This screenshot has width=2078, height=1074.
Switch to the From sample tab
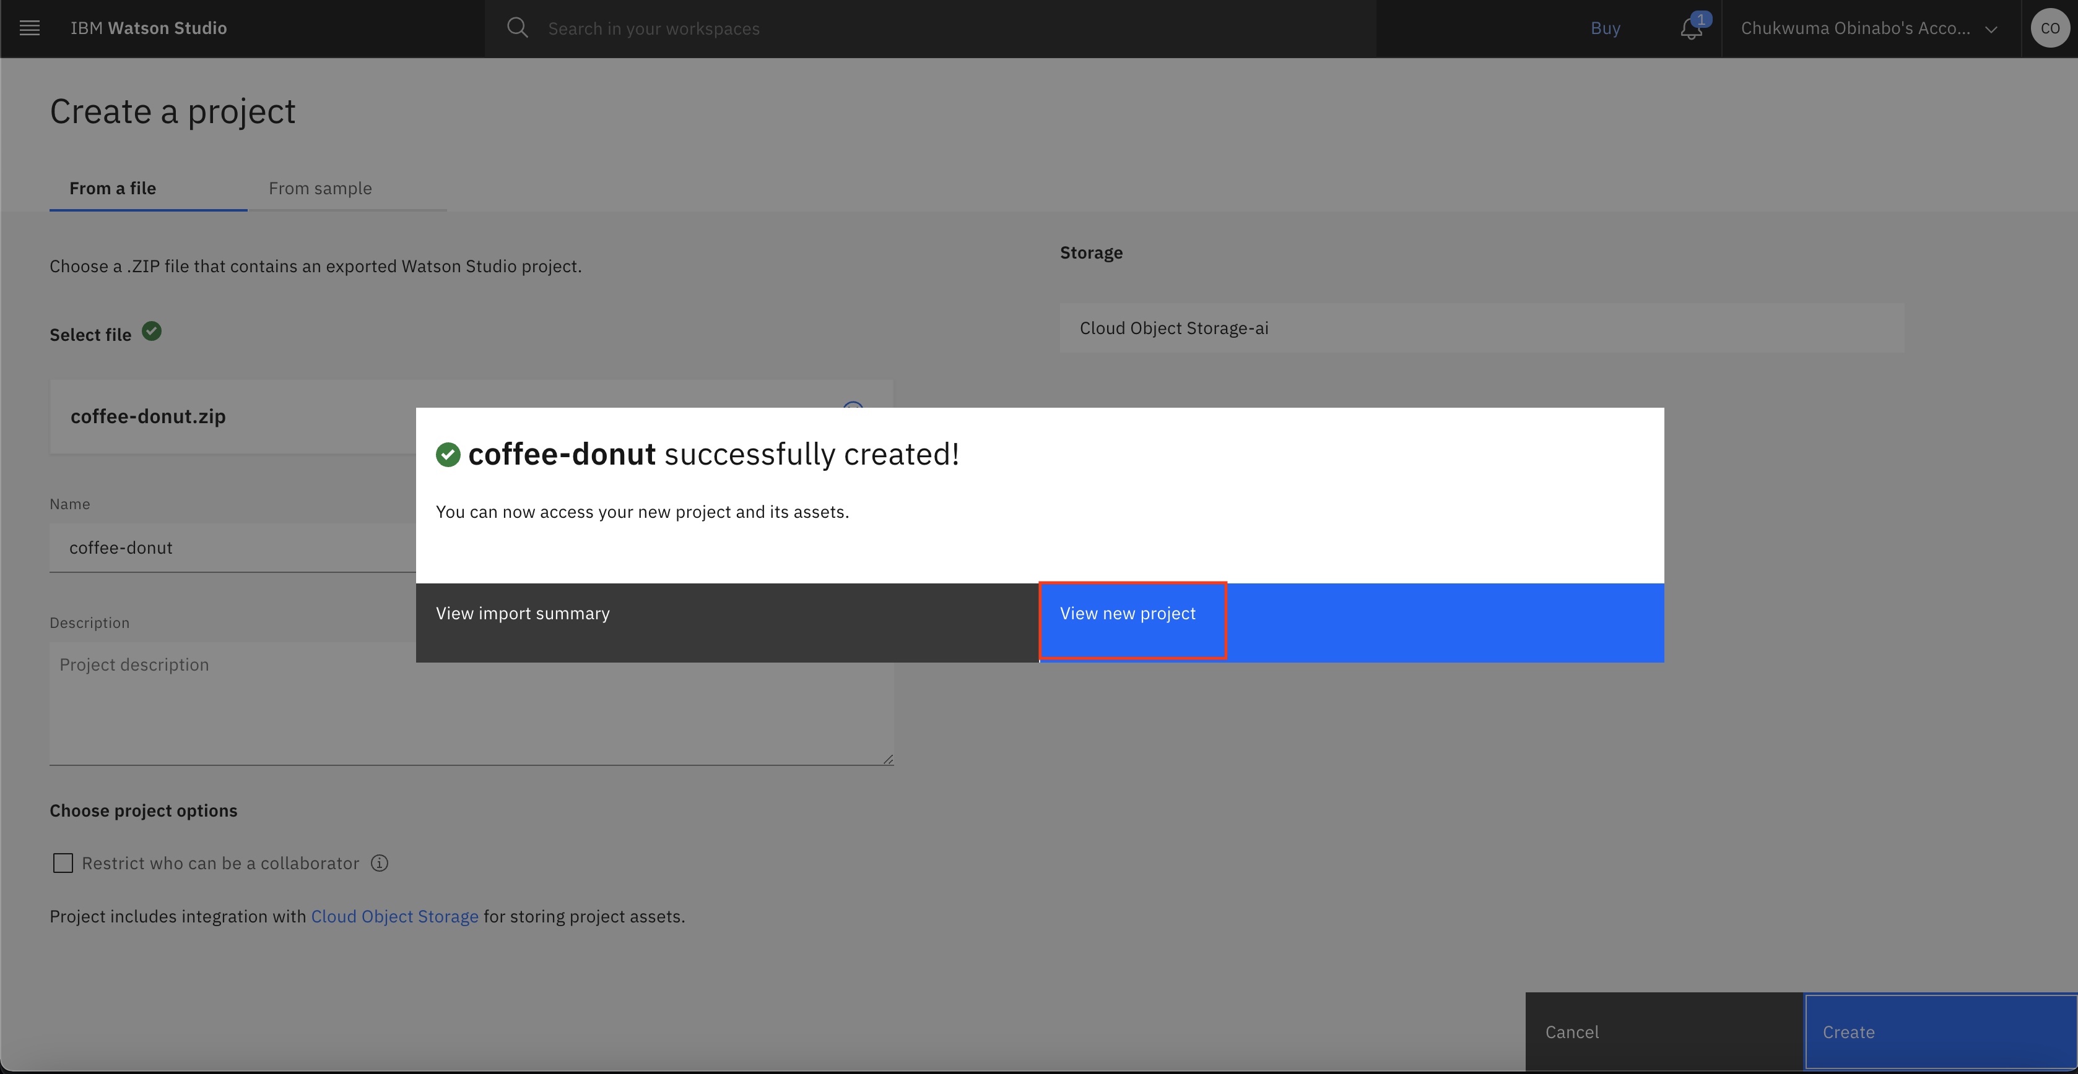(320, 189)
